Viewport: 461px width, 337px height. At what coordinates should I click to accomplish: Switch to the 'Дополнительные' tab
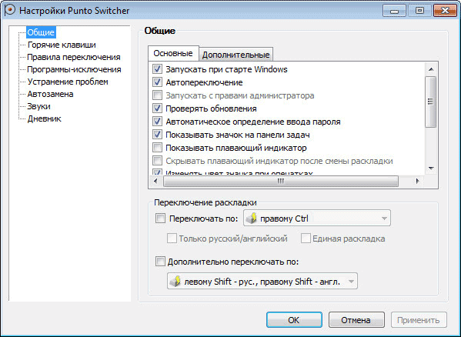(x=236, y=55)
